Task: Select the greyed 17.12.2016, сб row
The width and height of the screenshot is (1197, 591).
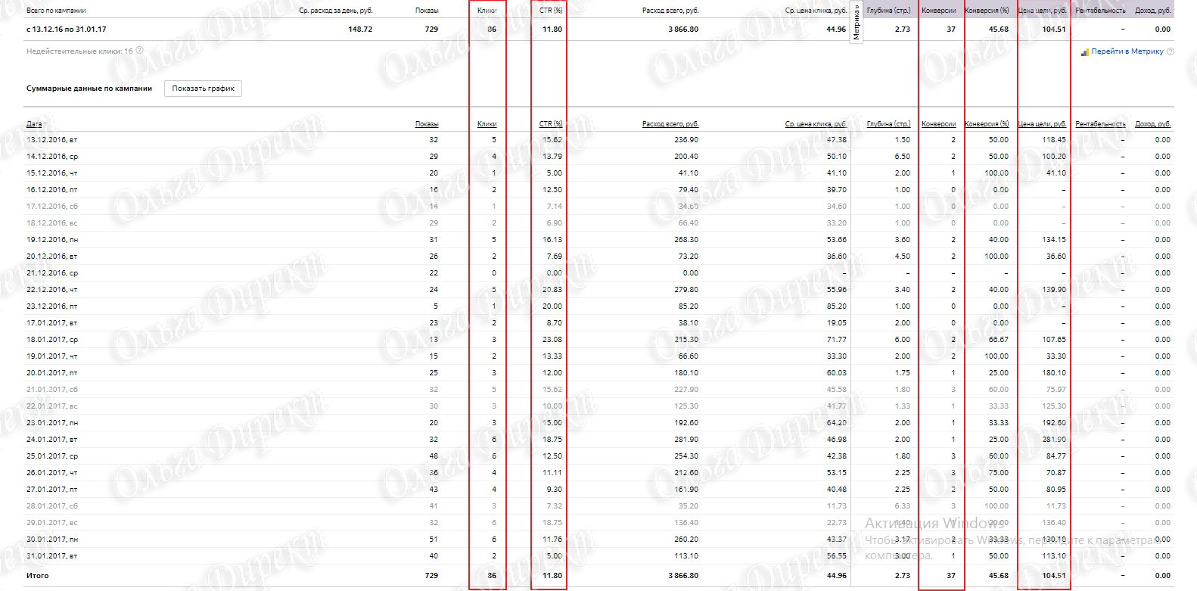Action: point(598,207)
